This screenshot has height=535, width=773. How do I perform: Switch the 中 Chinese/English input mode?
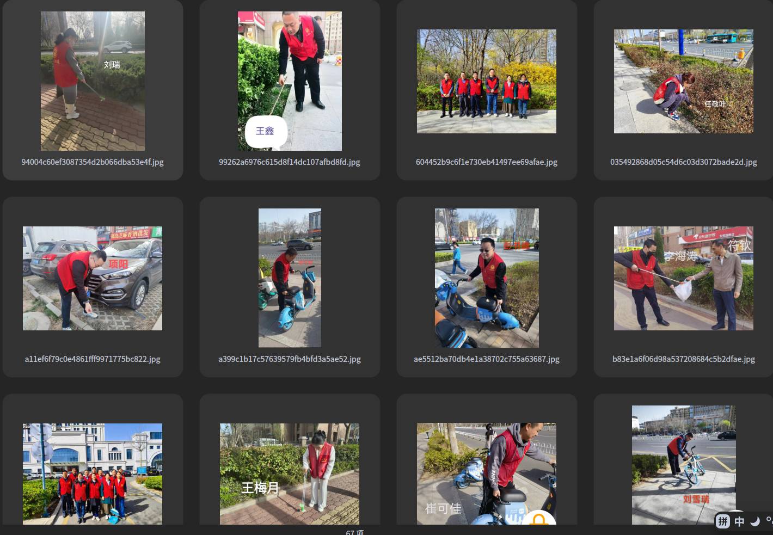pyautogui.click(x=739, y=521)
